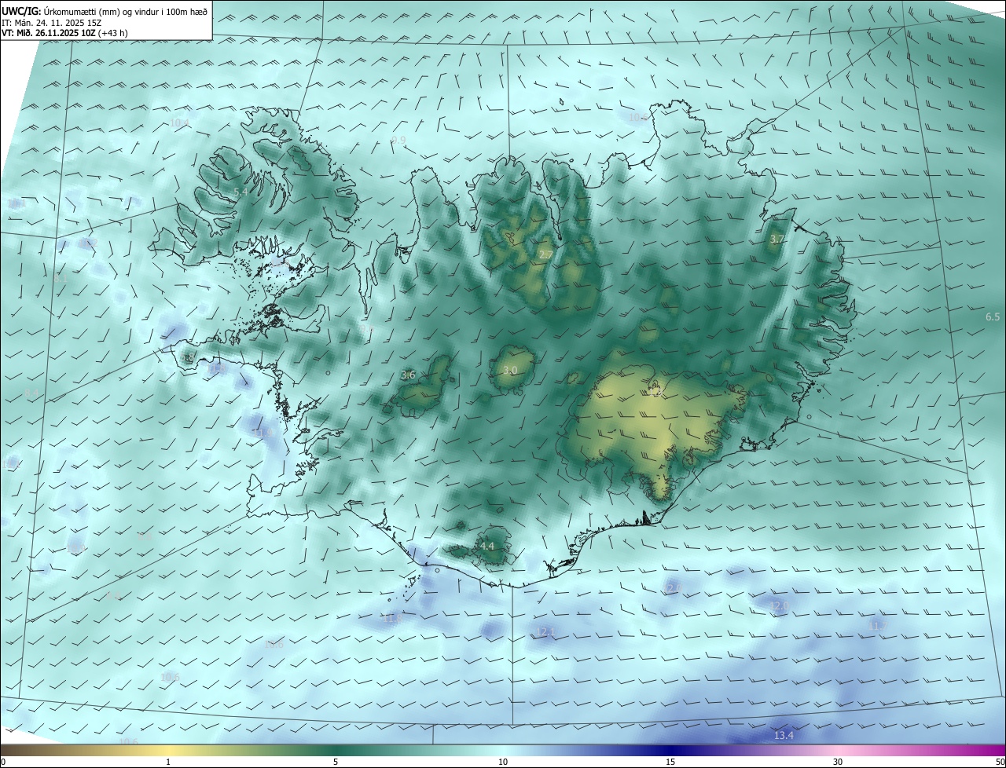Click the 3.6 value label on the glacier
1006x768 pixels.
408,375
